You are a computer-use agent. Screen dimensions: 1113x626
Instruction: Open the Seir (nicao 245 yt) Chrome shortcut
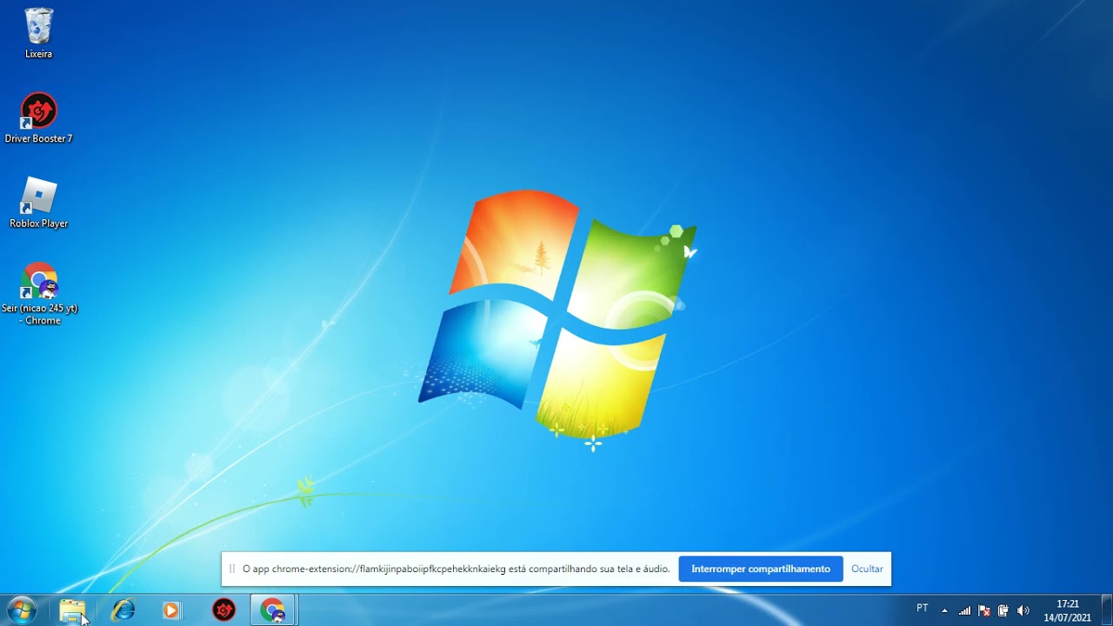coord(39,294)
